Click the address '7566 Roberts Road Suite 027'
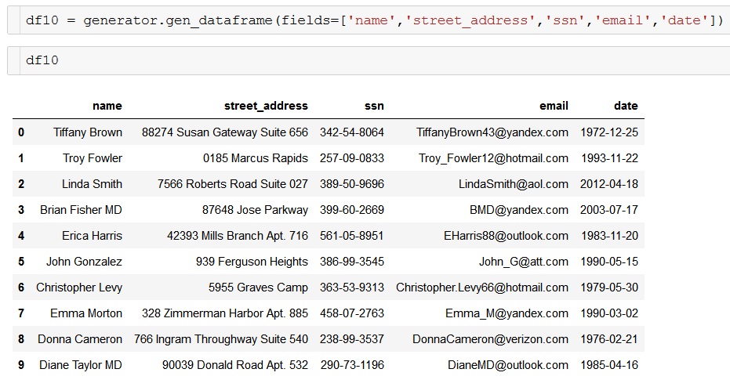The image size is (730, 387). 233,184
